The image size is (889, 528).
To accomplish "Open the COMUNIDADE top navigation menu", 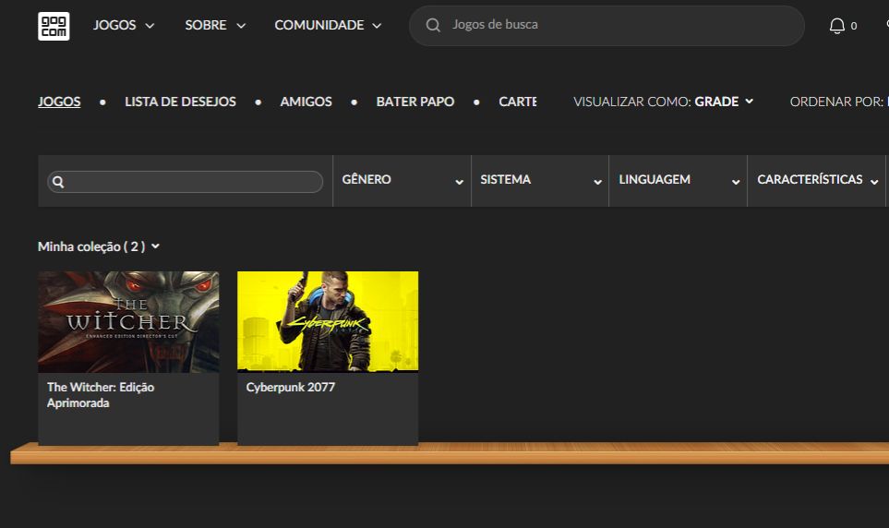I will click(328, 25).
